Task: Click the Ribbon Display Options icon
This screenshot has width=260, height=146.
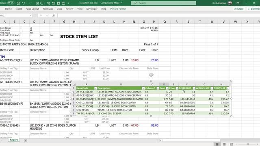Action: pyautogui.click(x=238, y=3)
